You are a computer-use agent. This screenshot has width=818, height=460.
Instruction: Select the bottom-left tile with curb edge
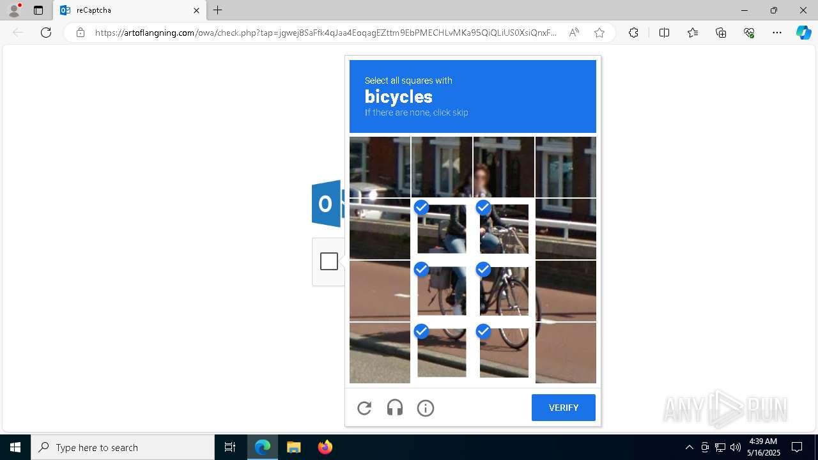tap(380, 353)
